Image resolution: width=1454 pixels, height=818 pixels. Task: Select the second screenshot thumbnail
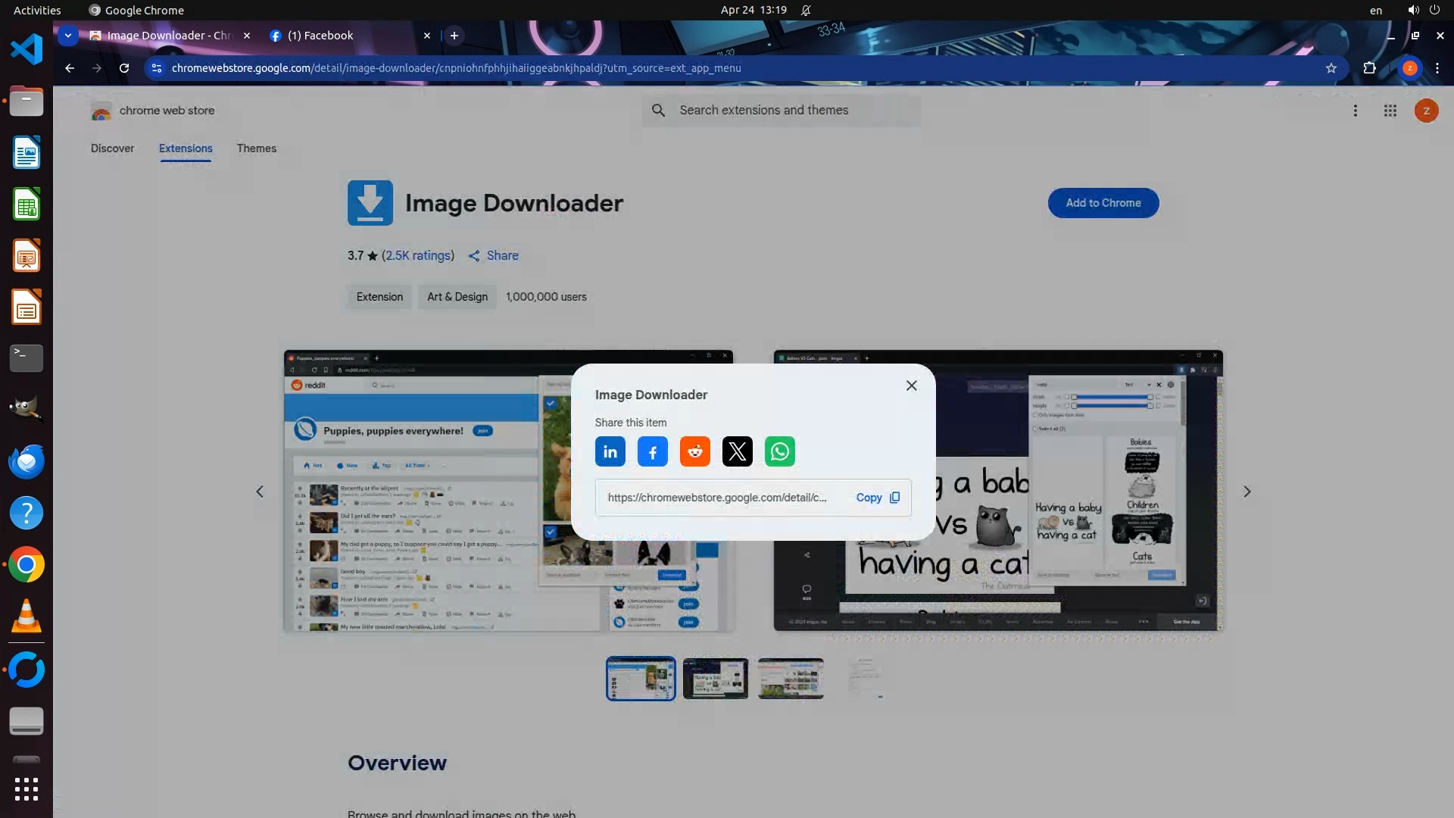[715, 679]
